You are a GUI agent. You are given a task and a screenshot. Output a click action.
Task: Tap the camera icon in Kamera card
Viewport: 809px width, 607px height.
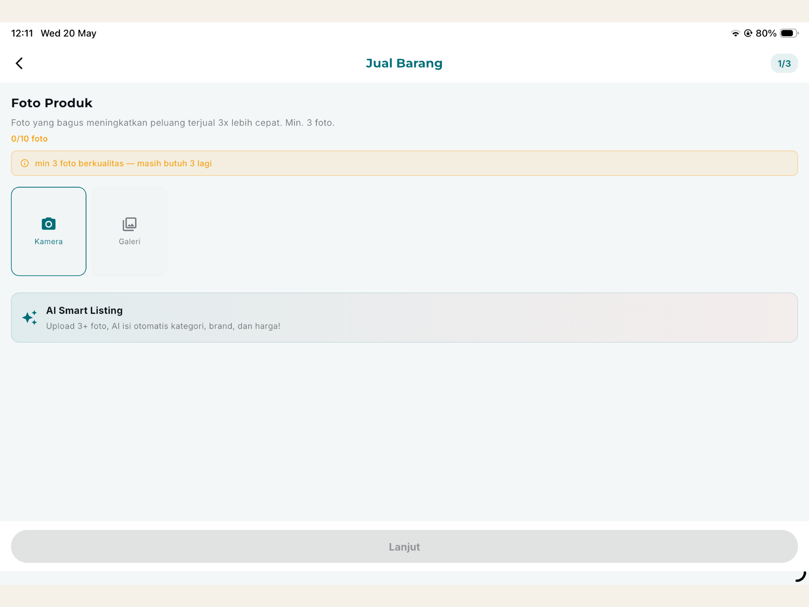pyautogui.click(x=49, y=224)
